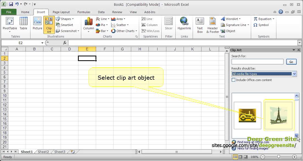303x161 pixels.
Task: Insert a Win/Loss sparkline
Action: (150, 31)
